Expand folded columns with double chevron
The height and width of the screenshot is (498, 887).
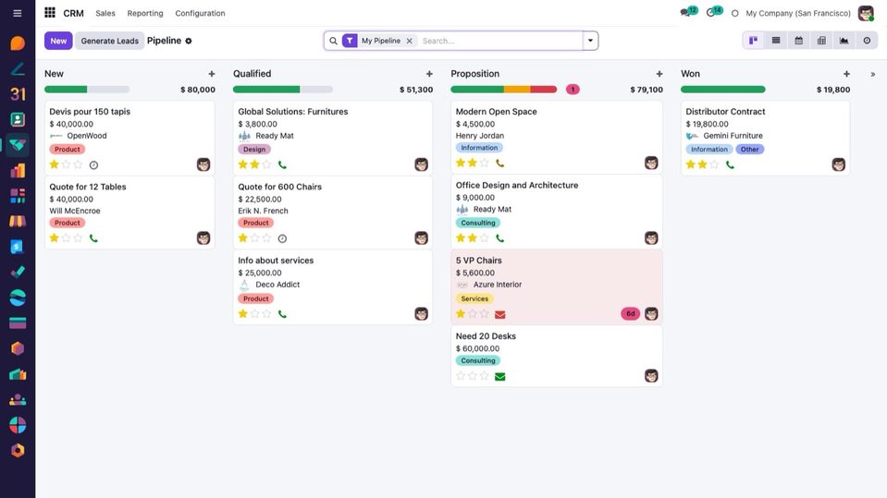coord(873,74)
